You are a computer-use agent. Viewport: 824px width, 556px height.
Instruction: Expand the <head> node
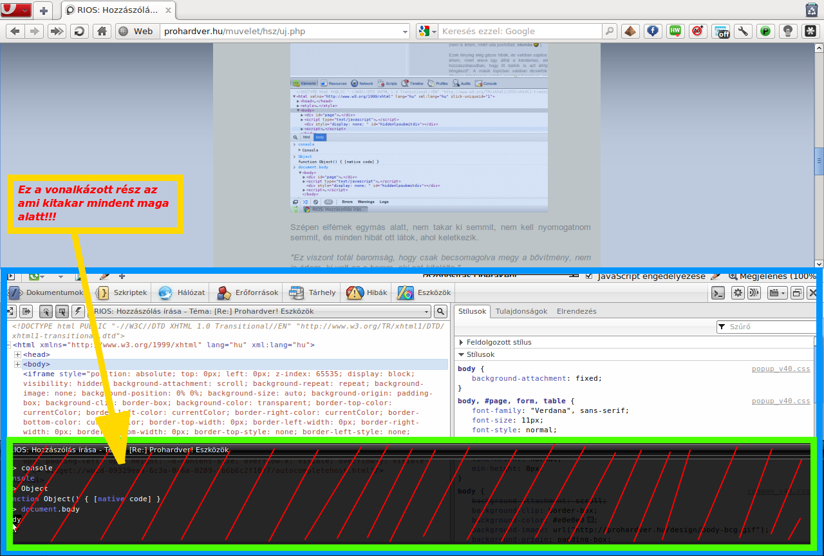coord(18,355)
